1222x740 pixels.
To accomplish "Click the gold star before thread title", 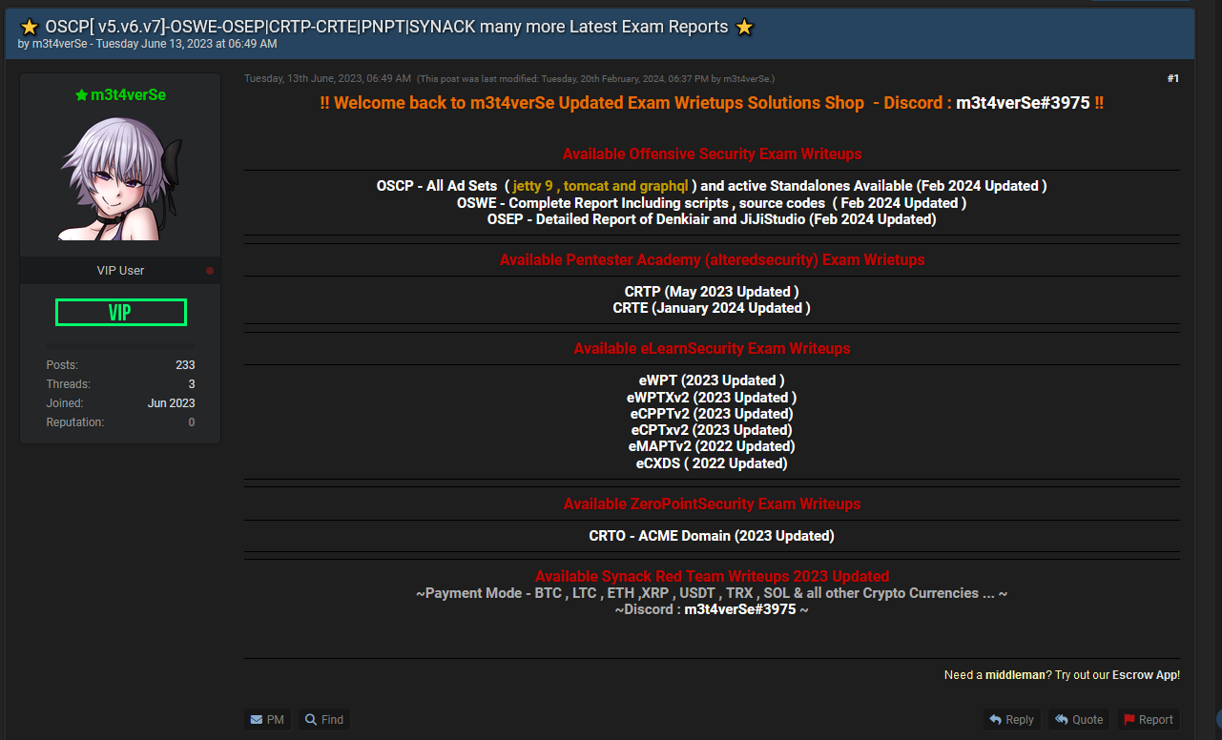I will [x=29, y=27].
